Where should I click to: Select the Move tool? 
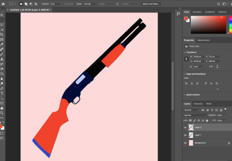tap(2, 15)
